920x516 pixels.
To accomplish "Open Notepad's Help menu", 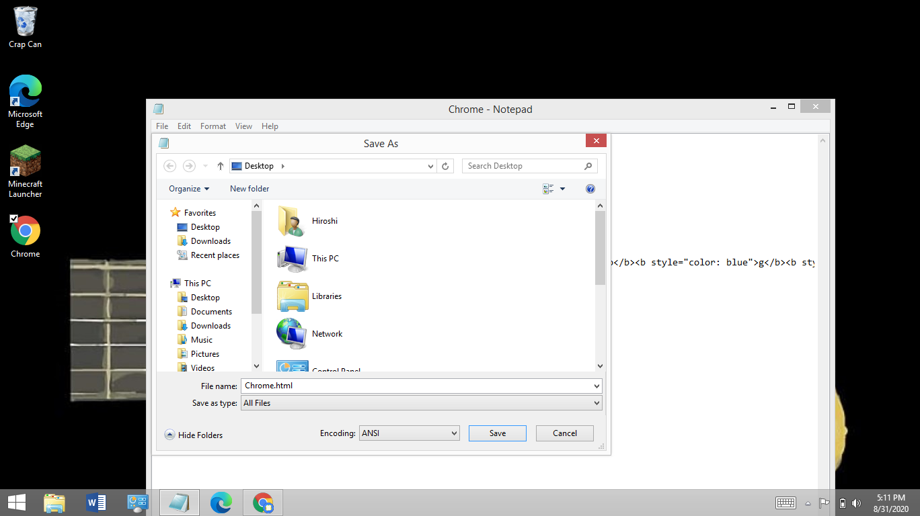I will pos(270,126).
